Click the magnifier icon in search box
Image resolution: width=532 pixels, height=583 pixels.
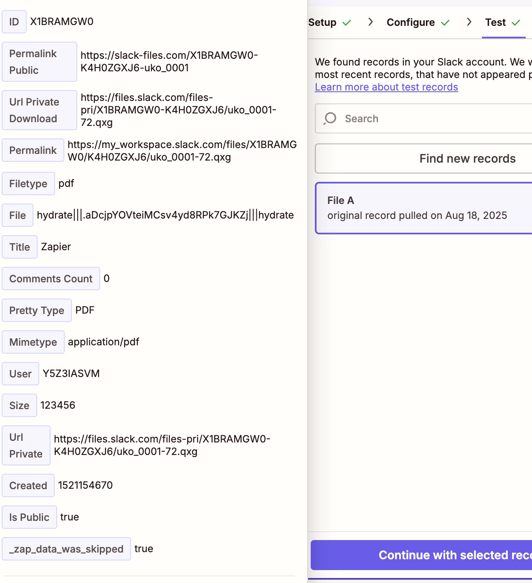(x=330, y=118)
